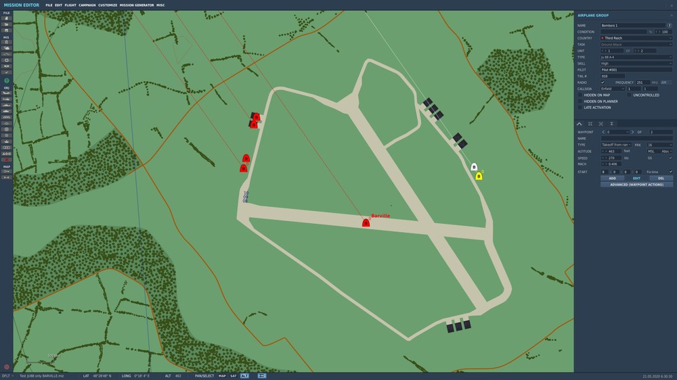Open the summary sigma tab icon
Screen dimensions: 677x380
pos(611,124)
